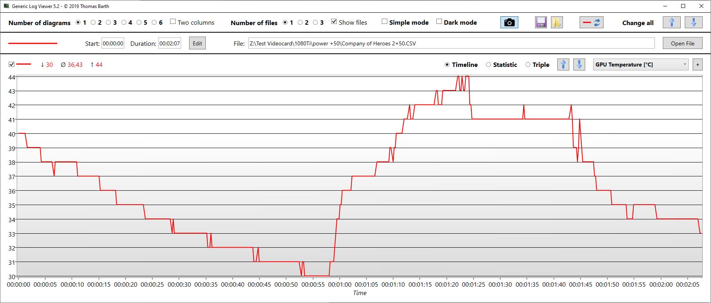Enable the Two columns checkbox
This screenshot has width=711, height=303.
tap(173, 22)
